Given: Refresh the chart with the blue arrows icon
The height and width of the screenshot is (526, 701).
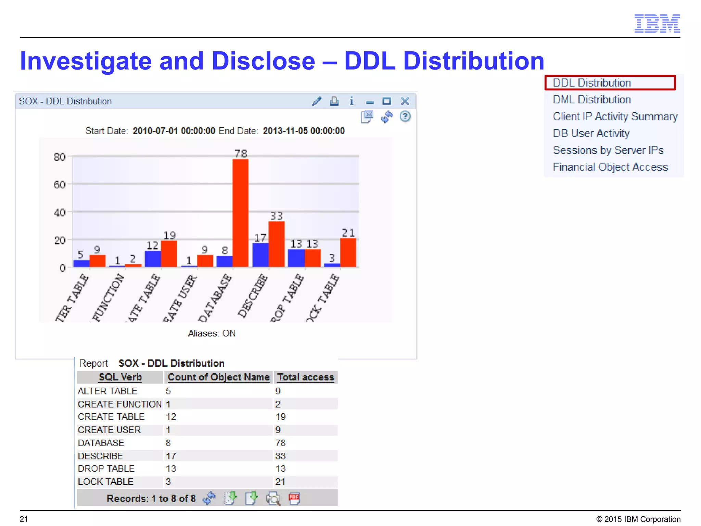Looking at the screenshot, I should point(386,117).
